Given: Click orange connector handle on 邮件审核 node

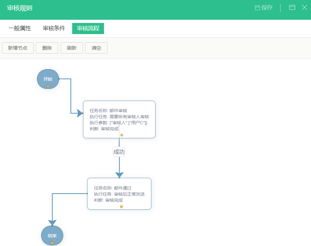Looking at the screenshot, I should (122, 135).
